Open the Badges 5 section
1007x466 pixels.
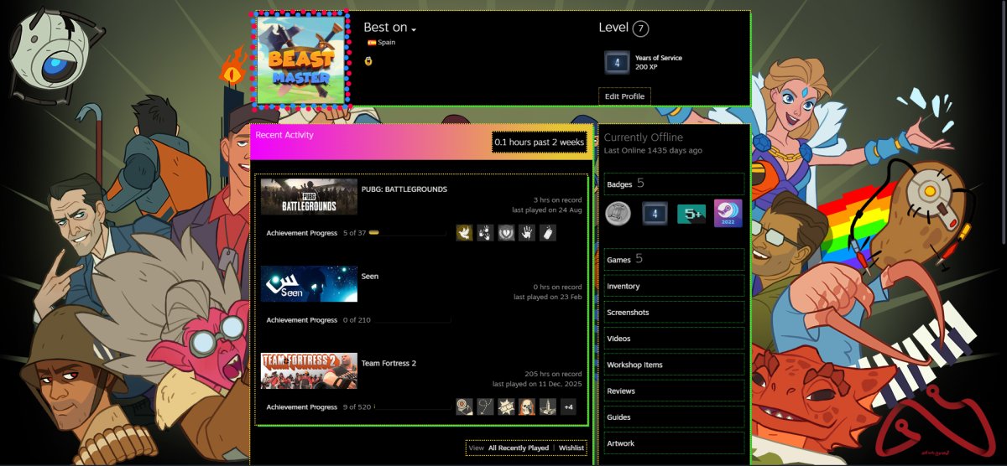coord(674,184)
